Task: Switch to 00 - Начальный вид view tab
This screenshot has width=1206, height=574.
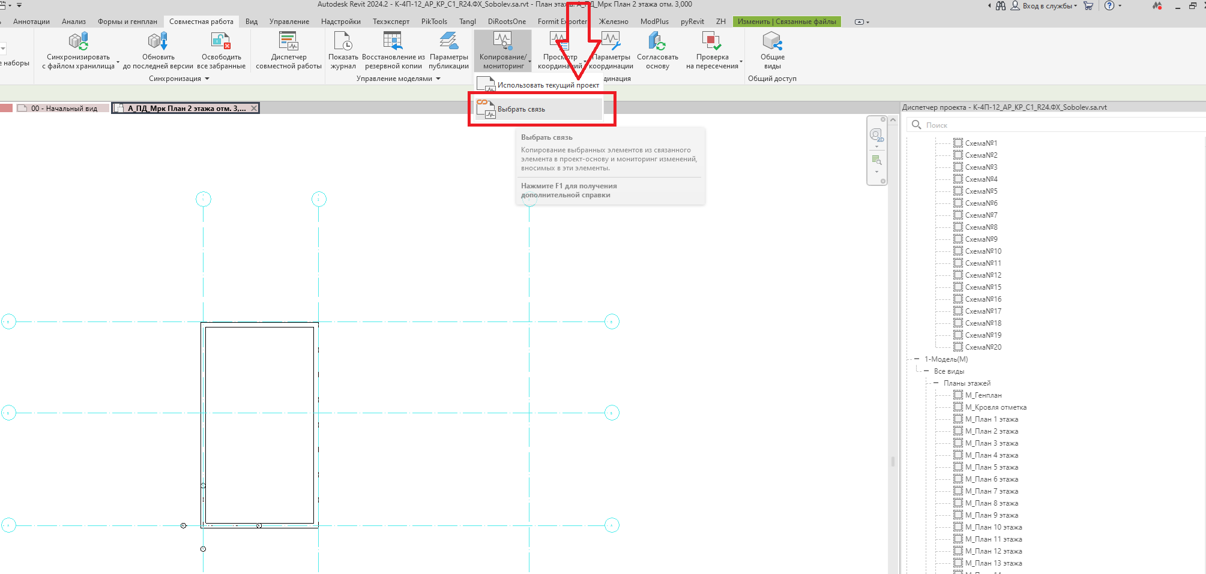Action: point(62,109)
